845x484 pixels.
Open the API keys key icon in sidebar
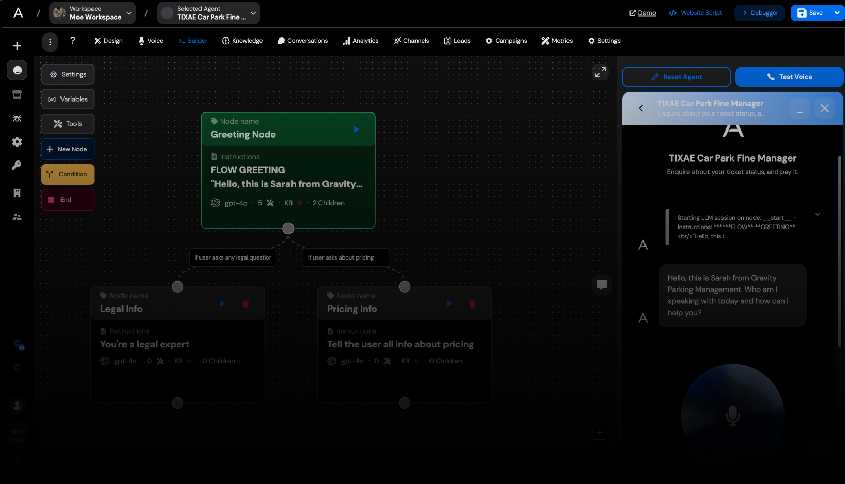(17, 165)
